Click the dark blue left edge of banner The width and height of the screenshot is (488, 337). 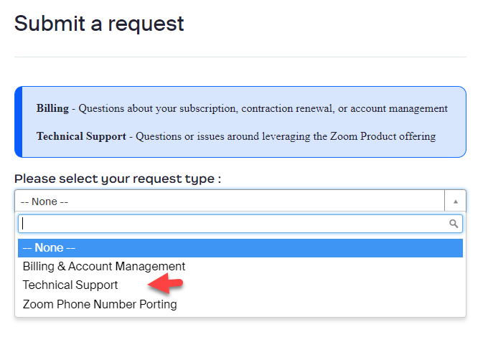[x=19, y=122]
